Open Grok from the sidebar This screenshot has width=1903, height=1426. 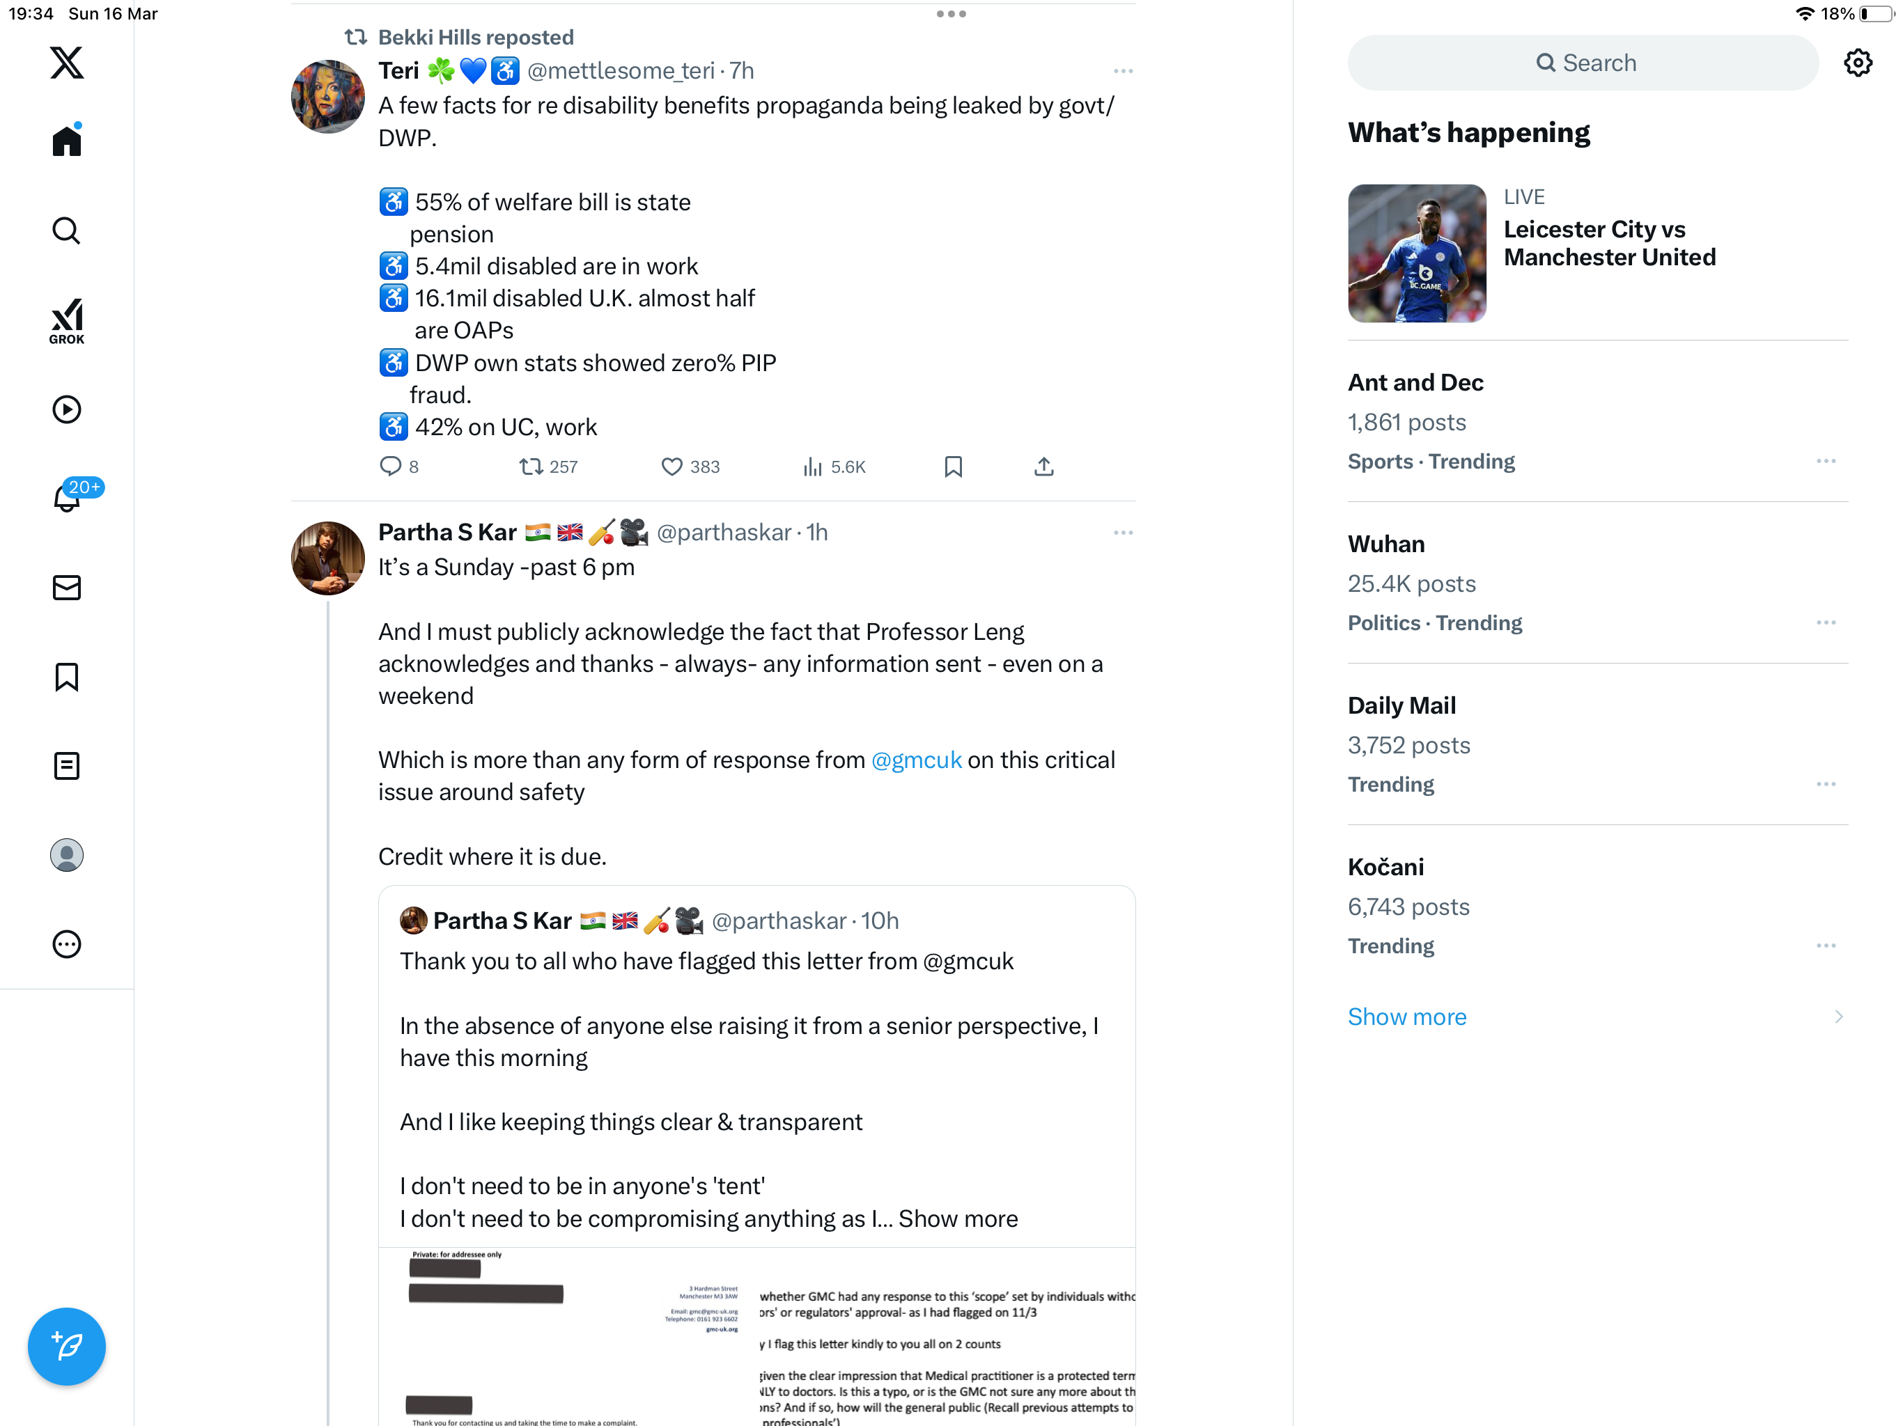[66, 321]
